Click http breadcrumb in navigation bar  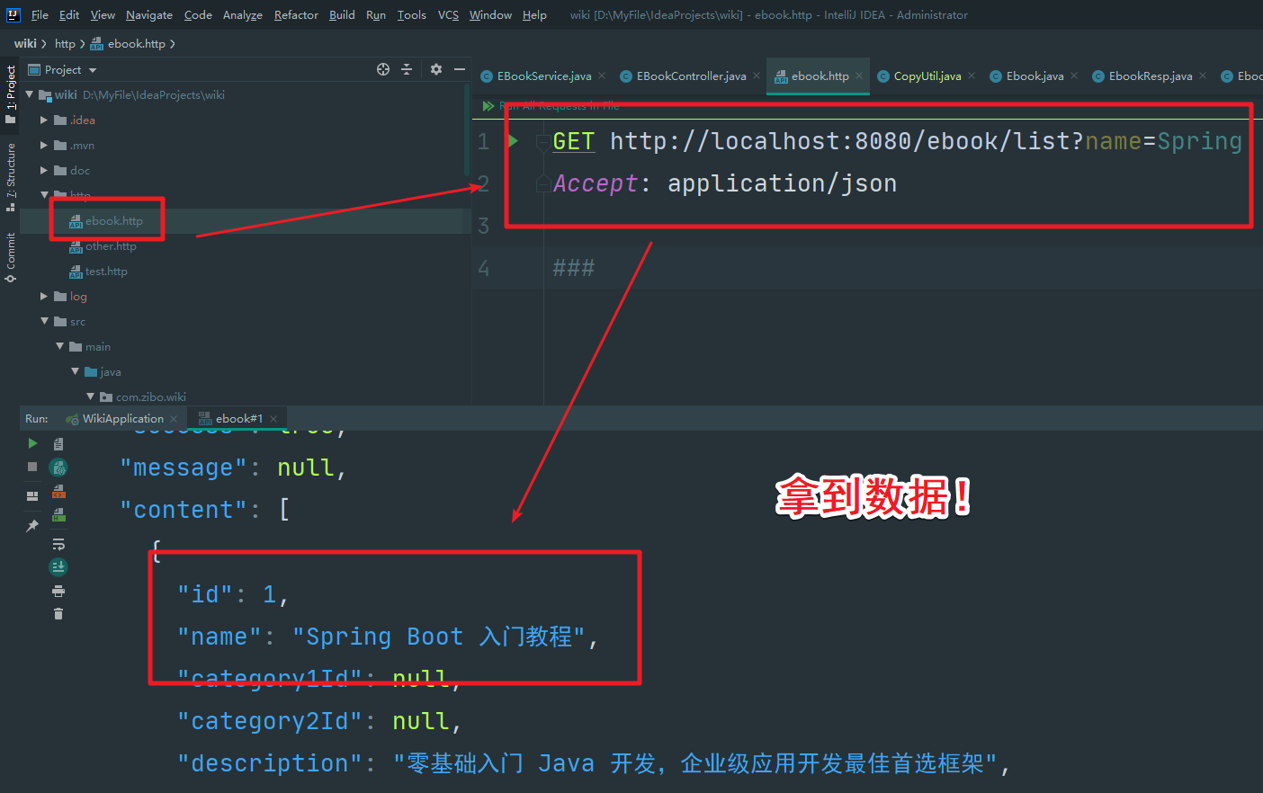click(65, 43)
